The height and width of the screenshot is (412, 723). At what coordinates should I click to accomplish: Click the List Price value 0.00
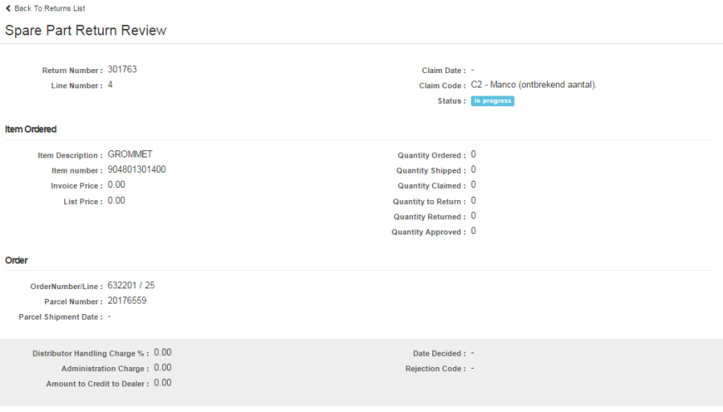tap(116, 201)
